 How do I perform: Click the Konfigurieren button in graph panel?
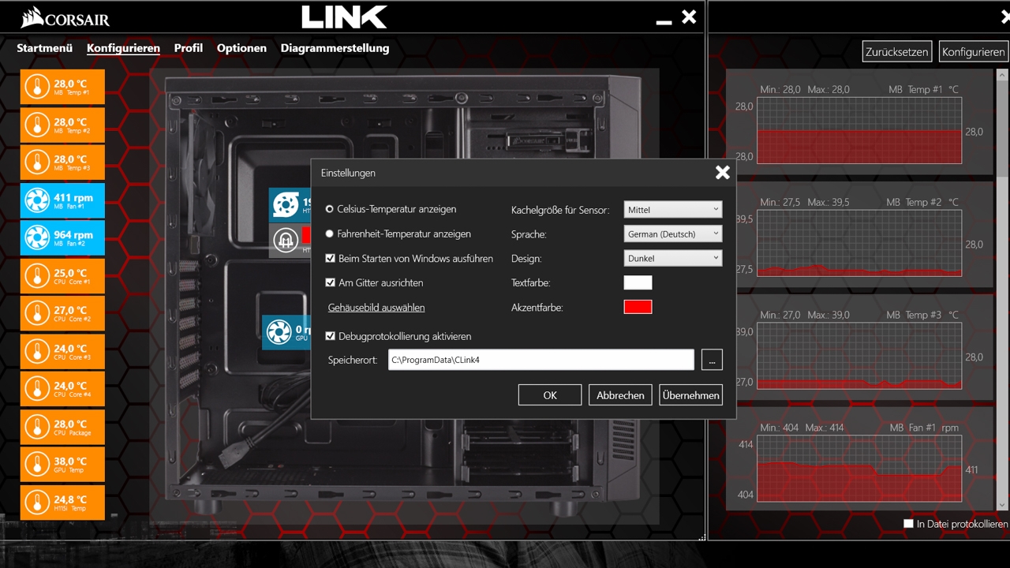tap(974, 52)
